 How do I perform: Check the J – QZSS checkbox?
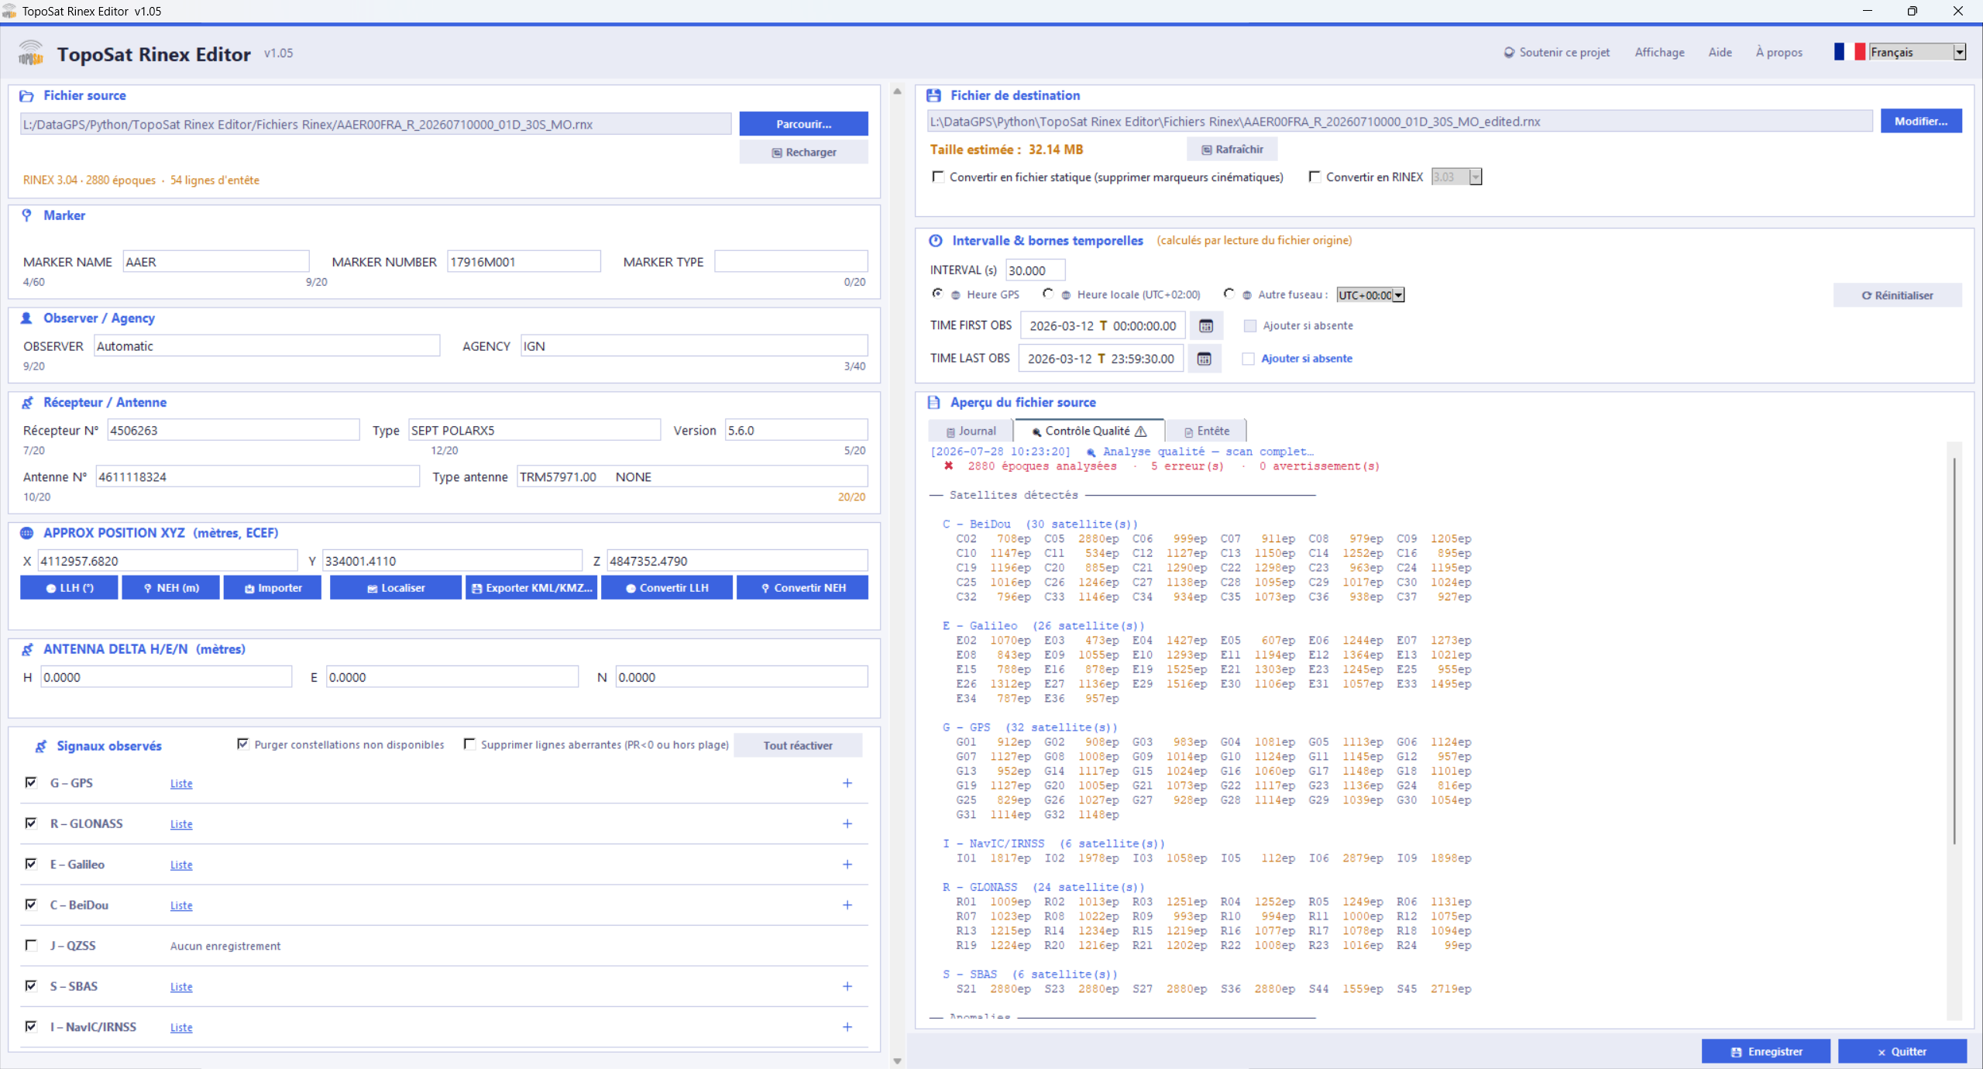(31, 945)
